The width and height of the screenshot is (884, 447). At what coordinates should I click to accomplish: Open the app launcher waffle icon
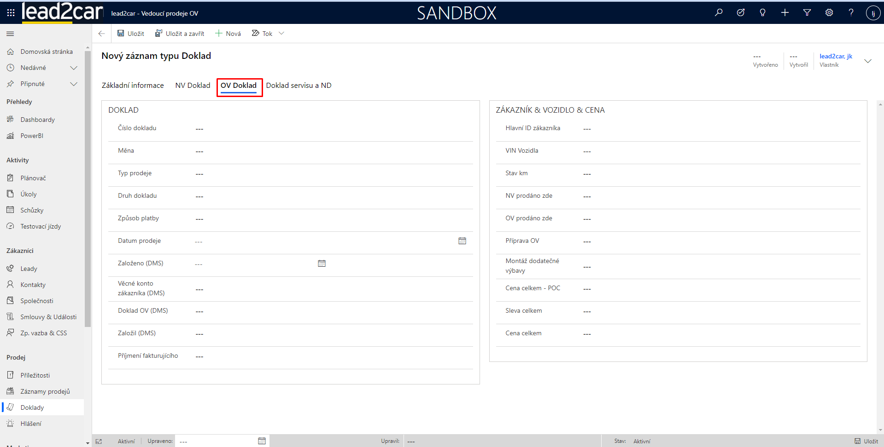pyautogui.click(x=11, y=13)
